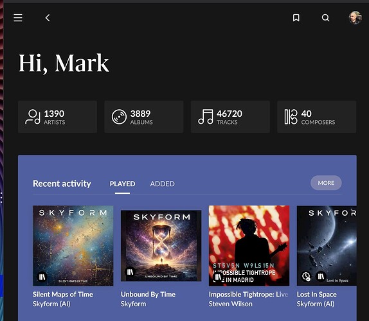This screenshot has height=321, width=369.
Task: Open search with the magnifier icon
Action: [325, 17]
